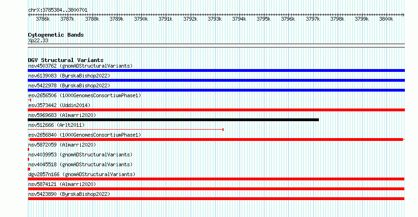Select the blue bar under nsv6139083
The image size is (418, 217).
[216, 80]
